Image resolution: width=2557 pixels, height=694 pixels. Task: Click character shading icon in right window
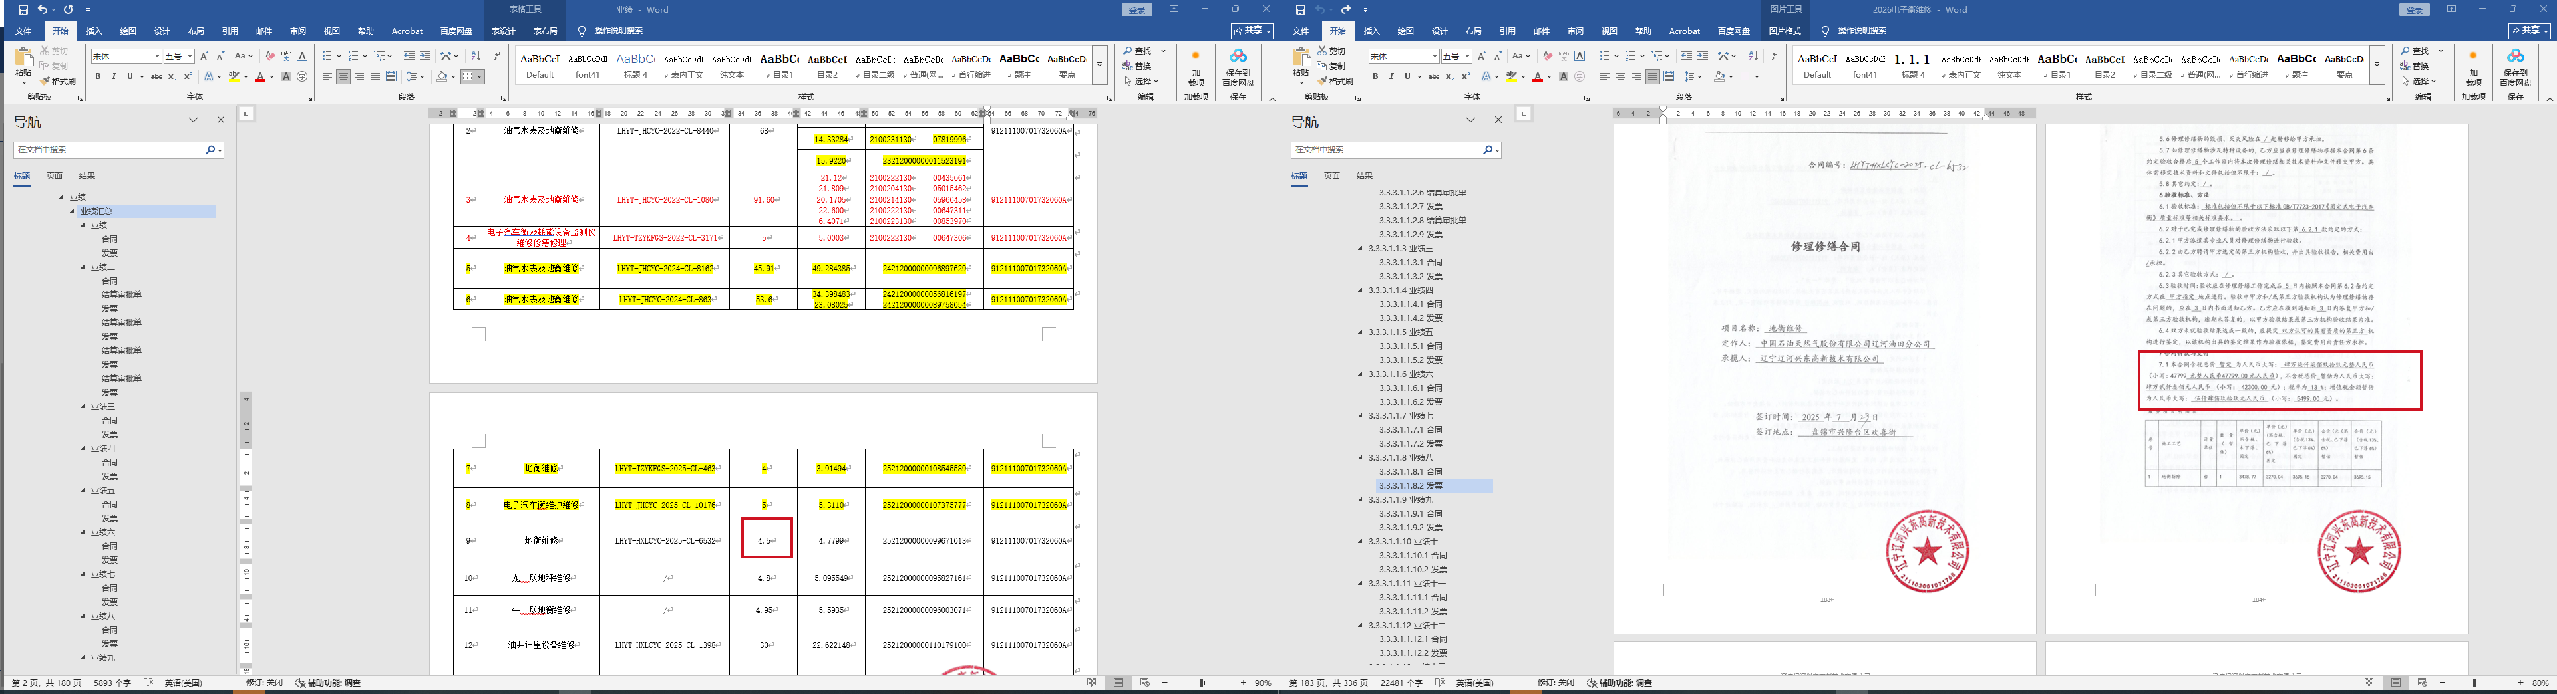1564,76
